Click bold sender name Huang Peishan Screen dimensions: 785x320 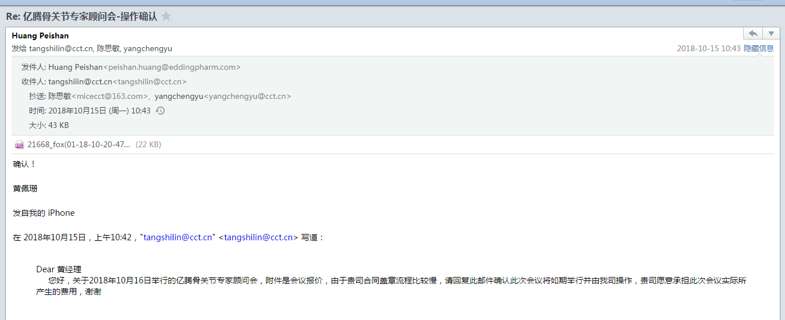(40, 35)
